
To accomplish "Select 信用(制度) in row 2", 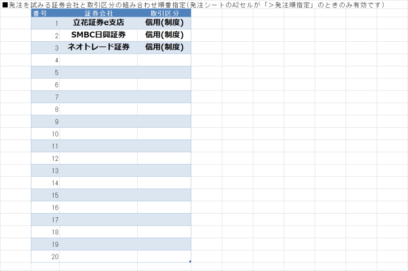I will [x=164, y=35].
